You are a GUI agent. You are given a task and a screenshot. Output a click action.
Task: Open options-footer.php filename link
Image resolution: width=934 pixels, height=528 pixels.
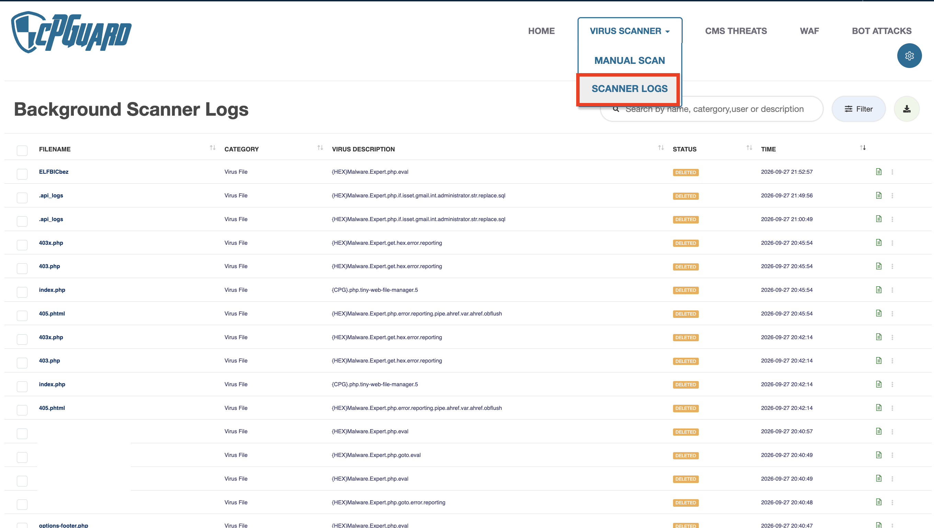click(x=64, y=525)
